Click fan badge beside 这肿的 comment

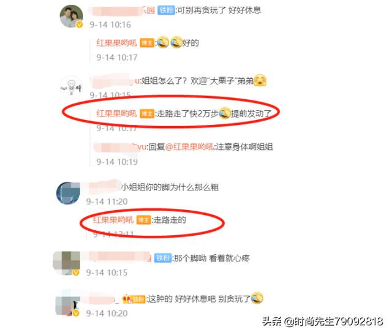coord(134,299)
